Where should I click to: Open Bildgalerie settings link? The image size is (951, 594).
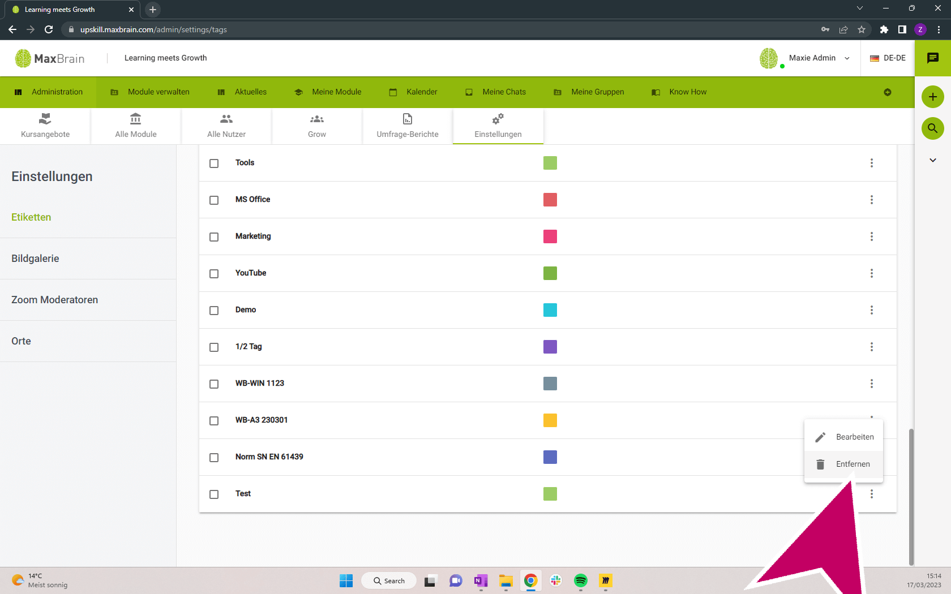click(35, 259)
